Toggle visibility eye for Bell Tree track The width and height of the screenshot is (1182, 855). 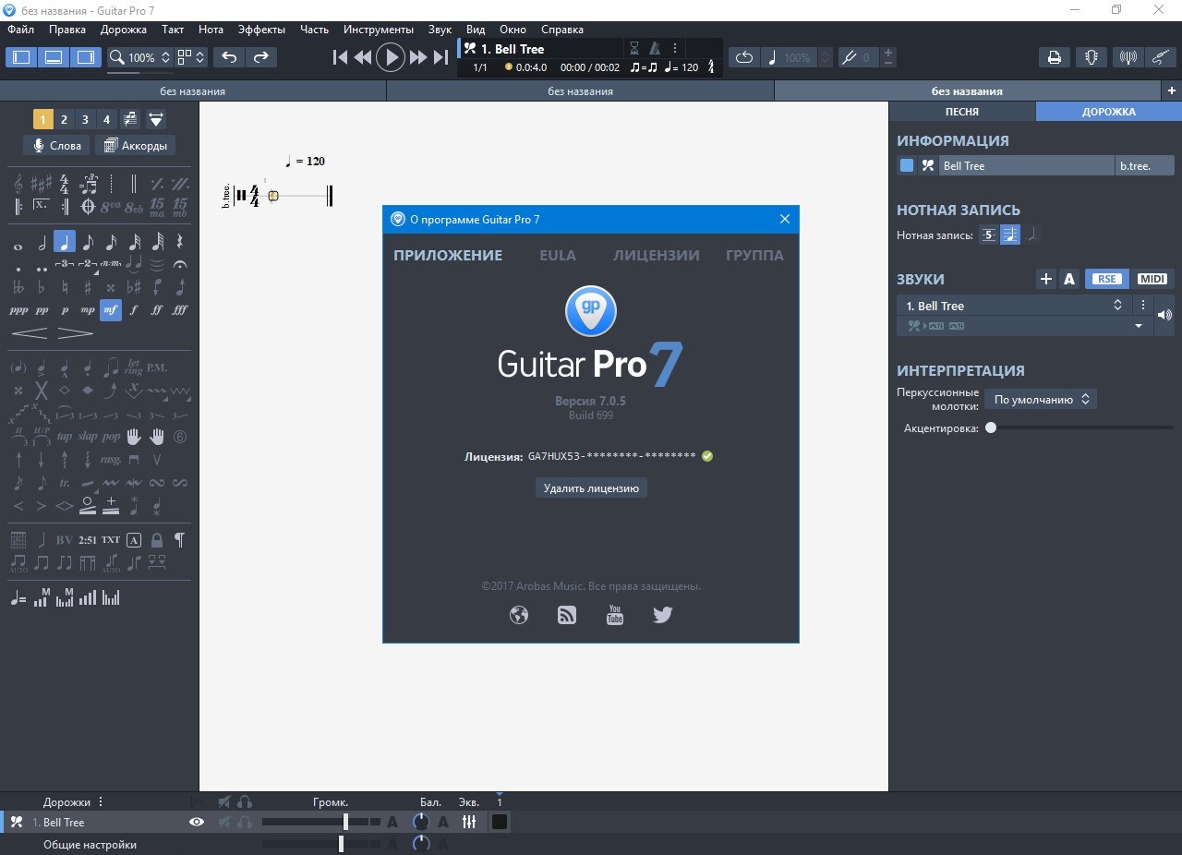pos(197,822)
